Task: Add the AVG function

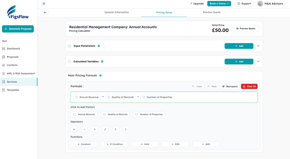Action: [206, 144]
